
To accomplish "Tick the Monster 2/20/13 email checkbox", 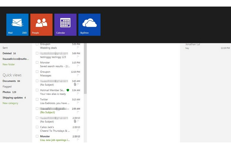I will (x=37, y=136).
